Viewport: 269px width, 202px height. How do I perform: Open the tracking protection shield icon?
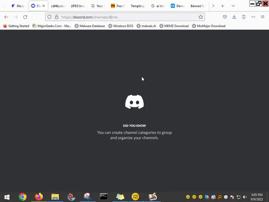(49, 17)
